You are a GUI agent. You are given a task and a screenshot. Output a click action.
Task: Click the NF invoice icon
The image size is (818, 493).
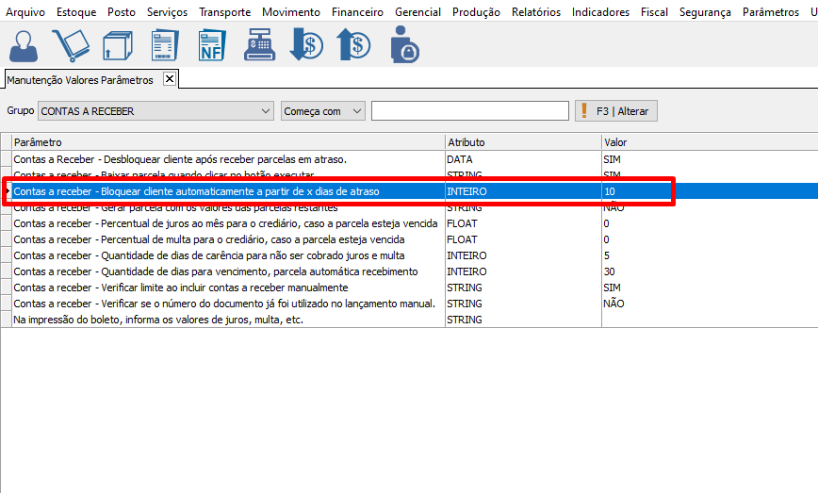[212, 45]
